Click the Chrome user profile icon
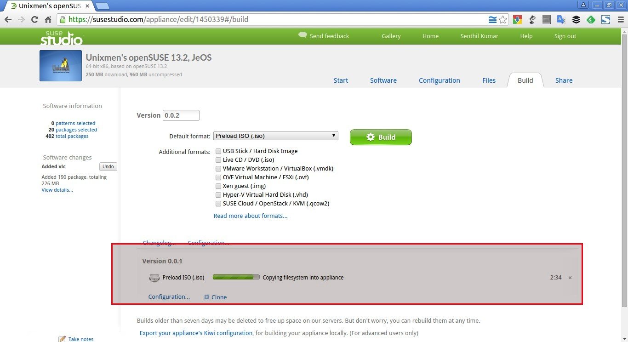628x342 pixels. tap(583, 5)
